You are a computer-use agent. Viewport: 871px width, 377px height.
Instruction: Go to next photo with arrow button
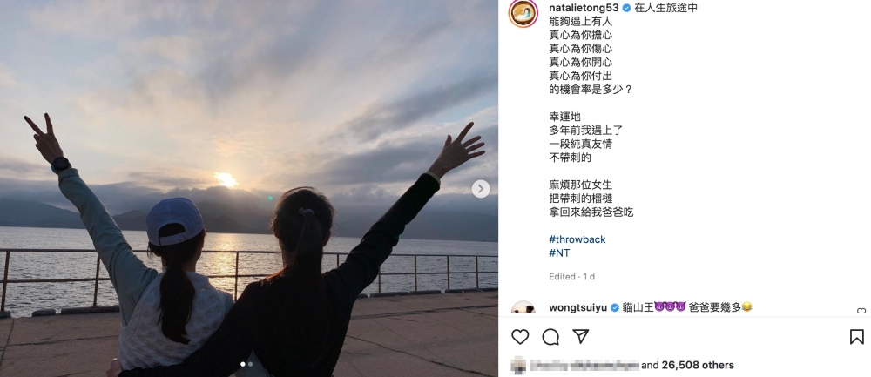click(481, 189)
